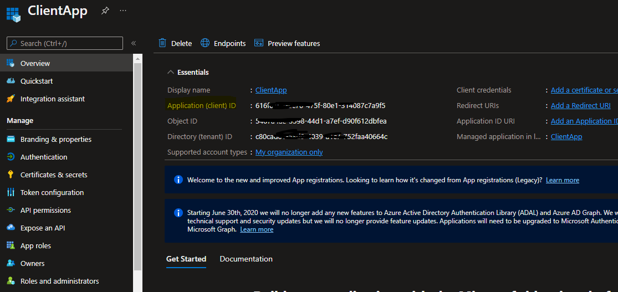Switch to the Documentation tab
This screenshot has height=292, width=618.
pos(246,259)
